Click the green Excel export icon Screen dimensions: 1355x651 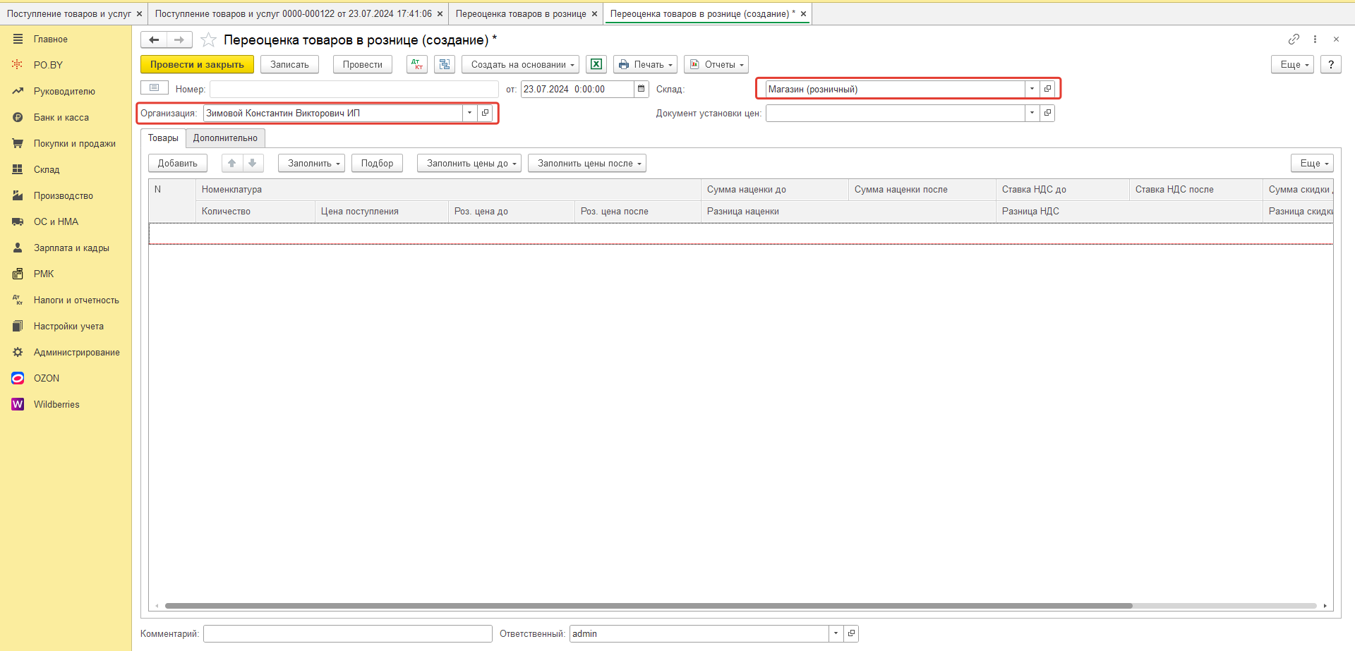(596, 64)
